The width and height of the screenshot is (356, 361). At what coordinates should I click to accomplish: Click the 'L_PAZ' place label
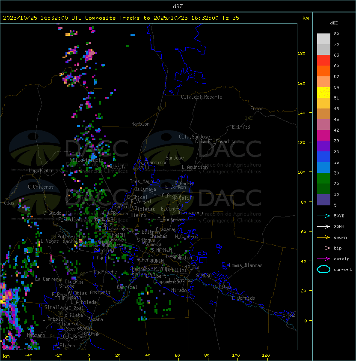click(289, 315)
